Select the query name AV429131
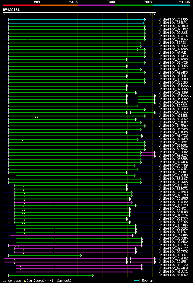Image resolution: width=193 pixels, height=283 pixels. click(11, 10)
